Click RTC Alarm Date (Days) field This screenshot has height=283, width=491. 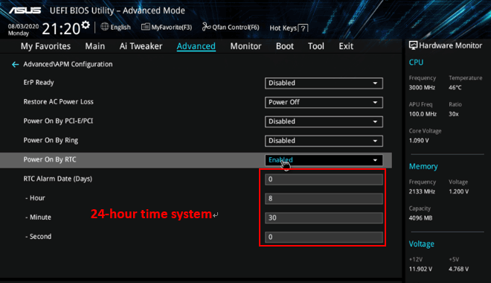coord(324,179)
